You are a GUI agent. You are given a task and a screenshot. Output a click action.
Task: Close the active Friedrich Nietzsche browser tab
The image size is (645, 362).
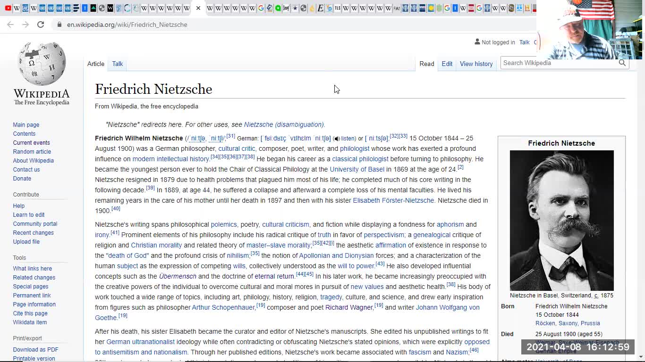198,8
